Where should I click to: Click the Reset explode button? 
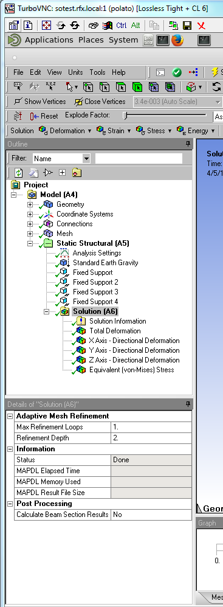(x=44, y=116)
